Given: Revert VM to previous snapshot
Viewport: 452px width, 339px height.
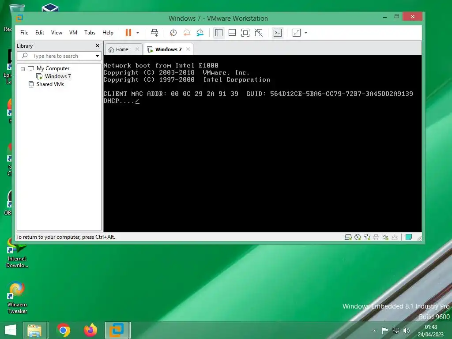Looking at the screenshot, I should click(187, 33).
